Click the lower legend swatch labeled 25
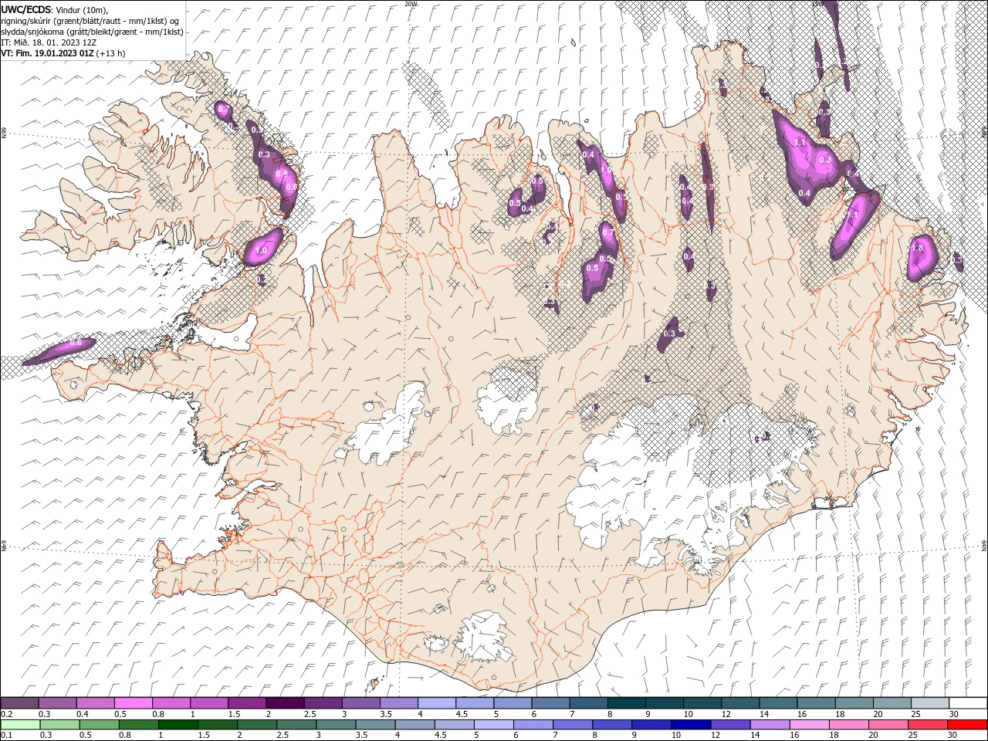988x741 pixels. pyautogui.click(x=928, y=725)
